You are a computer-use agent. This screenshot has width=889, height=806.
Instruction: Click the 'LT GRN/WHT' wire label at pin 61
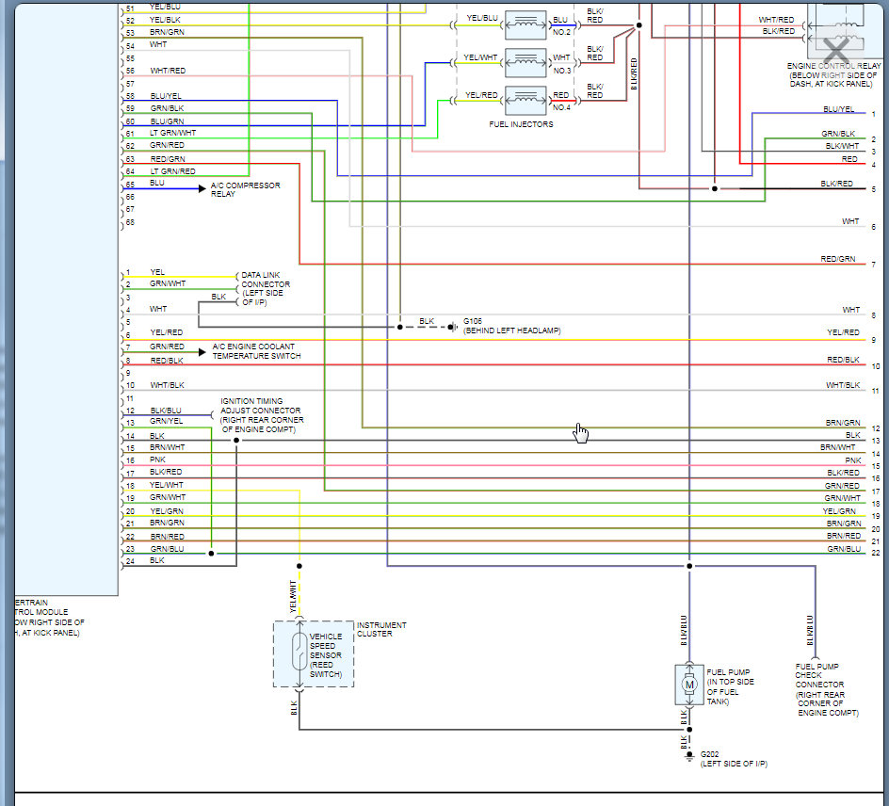pyautogui.click(x=172, y=133)
